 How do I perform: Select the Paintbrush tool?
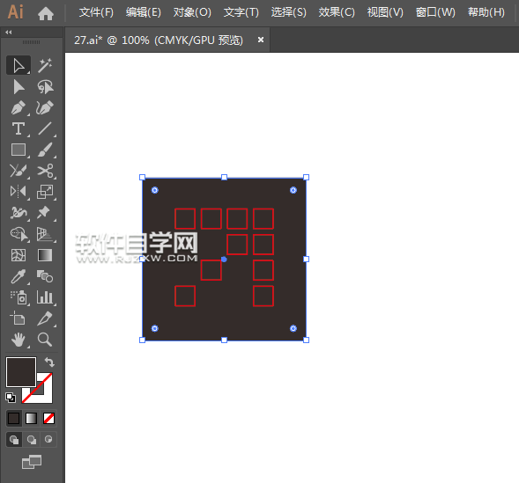coord(45,150)
